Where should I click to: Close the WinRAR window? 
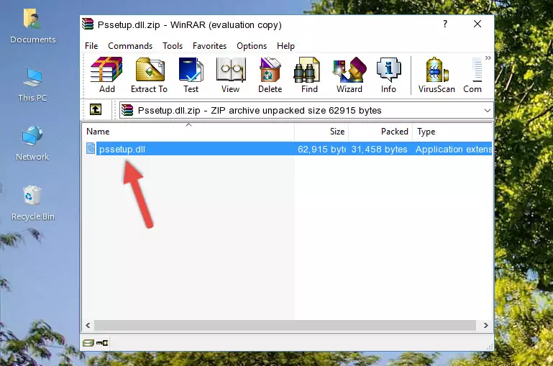477,24
